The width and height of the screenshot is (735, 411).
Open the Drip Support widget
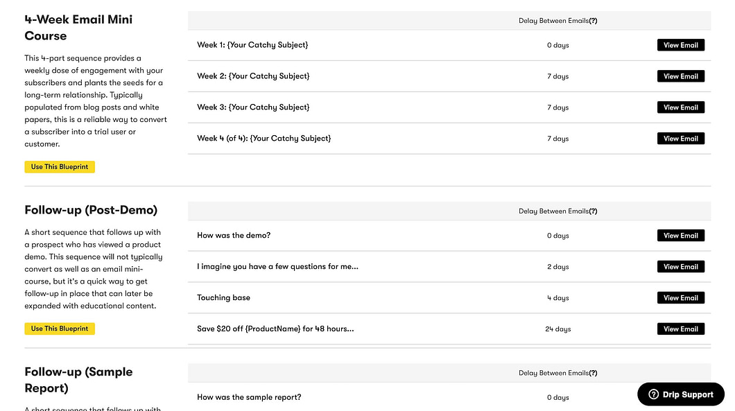pyautogui.click(x=680, y=394)
